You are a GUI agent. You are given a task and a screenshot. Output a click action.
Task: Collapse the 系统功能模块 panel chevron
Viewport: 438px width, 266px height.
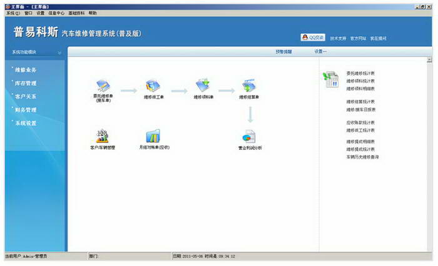(x=59, y=52)
